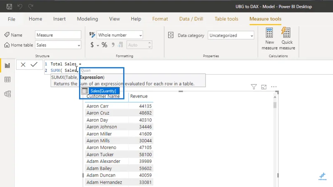This screenshot has width=333, height=187.
Task: Select the Sales[Quantity] autocomplete suggestion
Action: coord(100,91)
